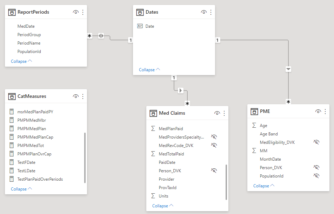Select the MedDate field in ReportPeriods
Screen dimensions: 334x214
26,26
